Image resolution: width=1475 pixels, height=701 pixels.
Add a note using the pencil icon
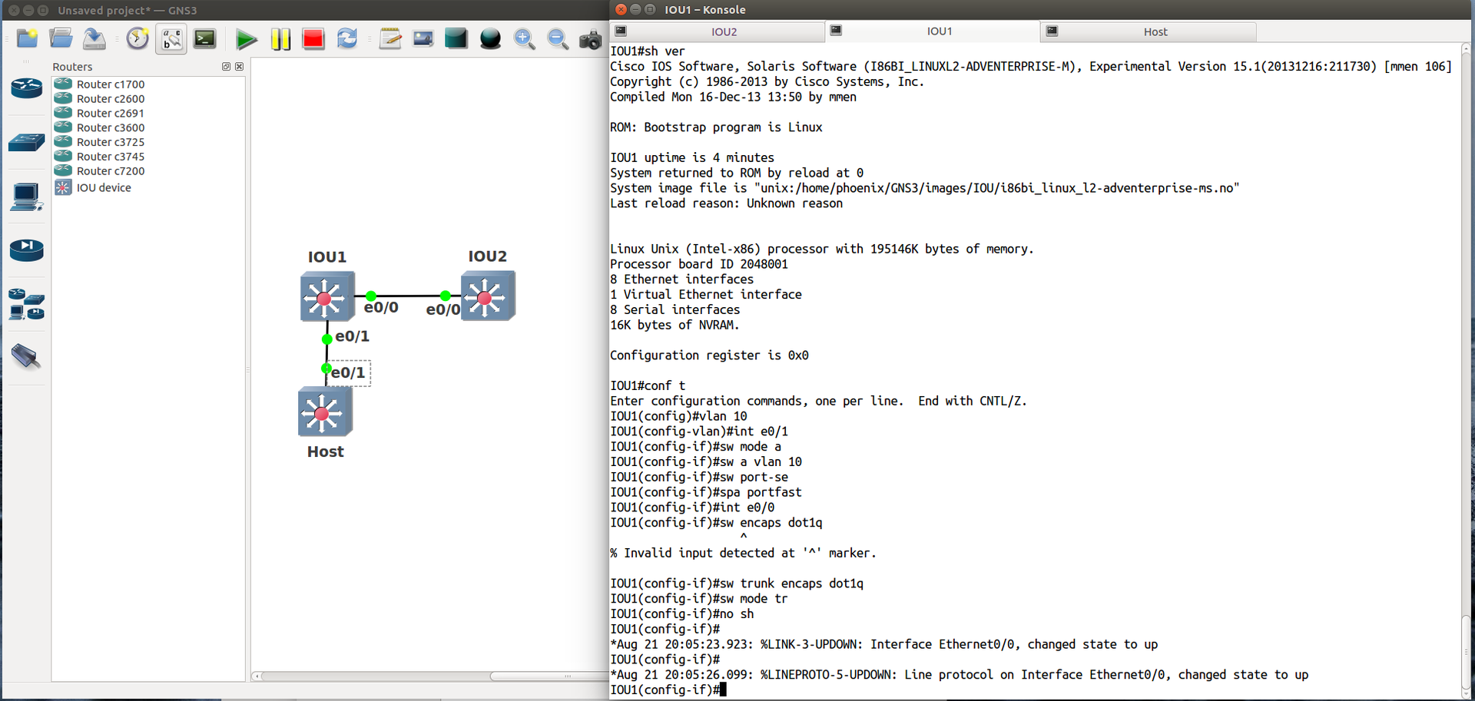click(x=389, y=38)
